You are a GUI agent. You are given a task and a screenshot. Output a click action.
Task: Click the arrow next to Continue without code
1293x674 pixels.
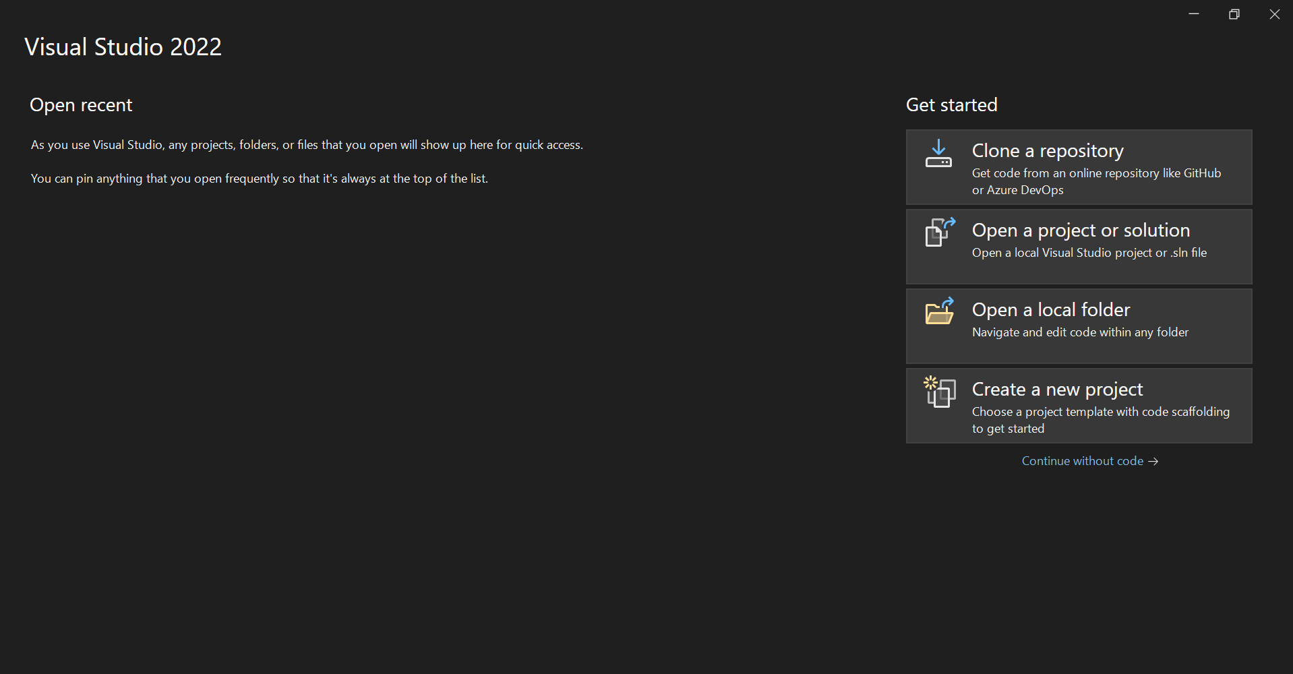tap(1153, 461)
